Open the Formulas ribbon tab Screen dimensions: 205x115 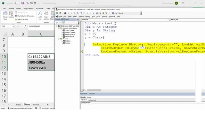[x=40, y=9]
